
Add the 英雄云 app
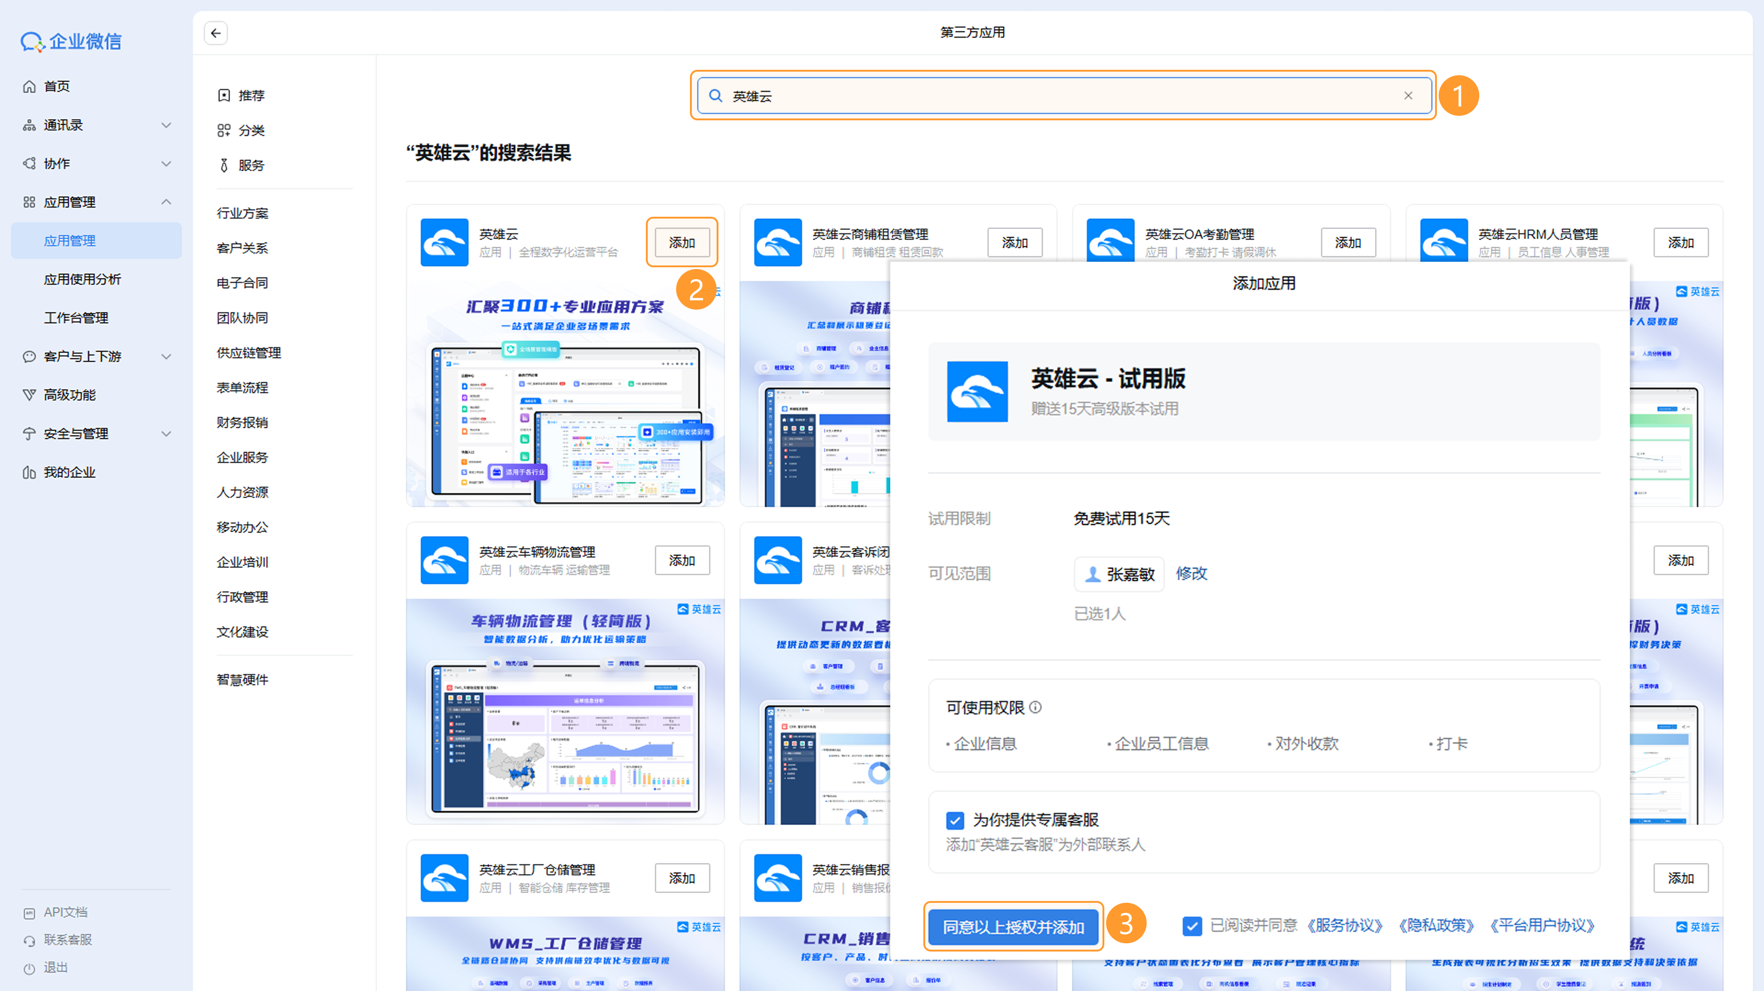tap(682, 242)
